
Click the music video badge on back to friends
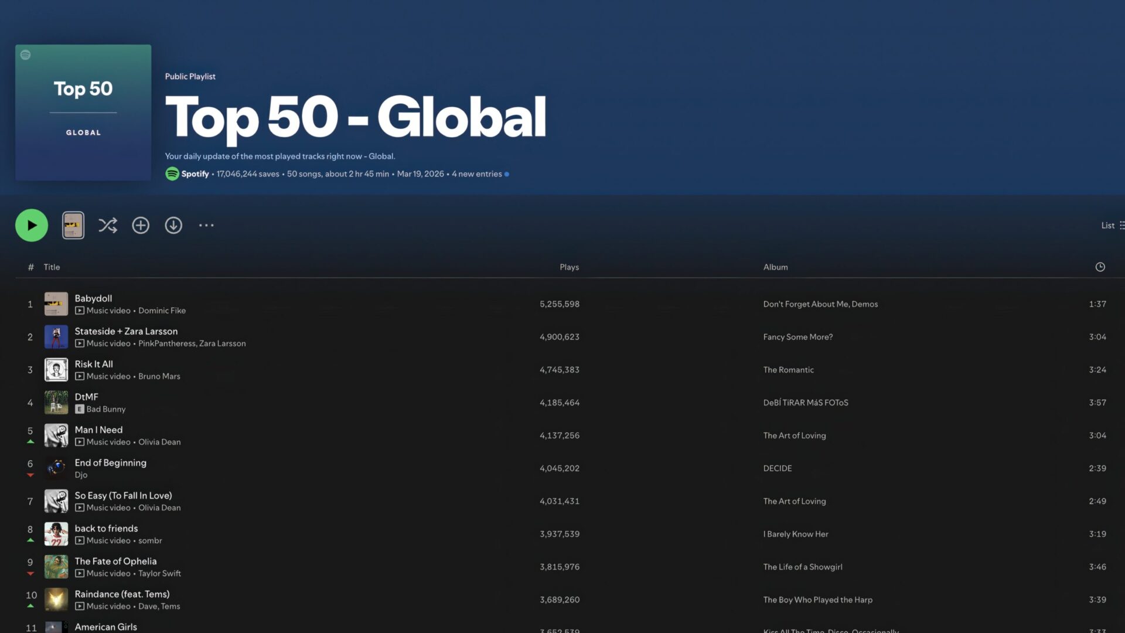pyautogui.click(x=80, y=540)
